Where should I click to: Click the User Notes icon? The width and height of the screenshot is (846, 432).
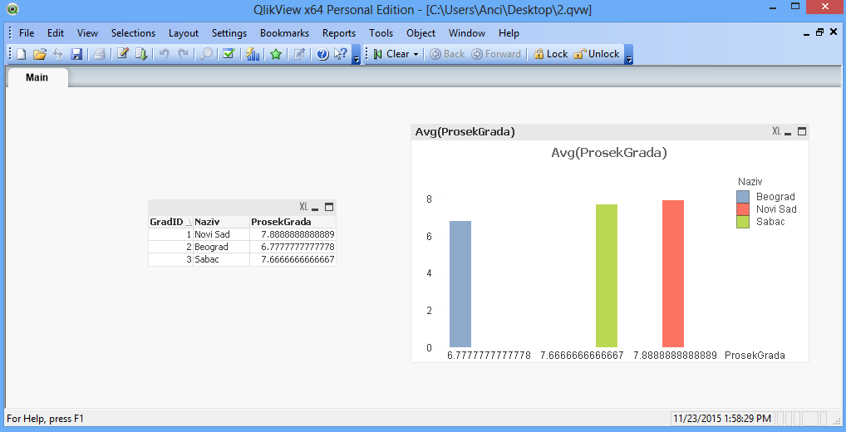299,54
